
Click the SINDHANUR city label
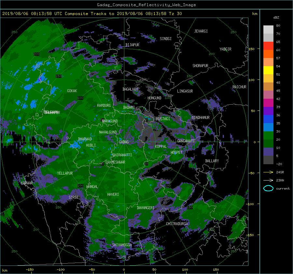[201, 118]
